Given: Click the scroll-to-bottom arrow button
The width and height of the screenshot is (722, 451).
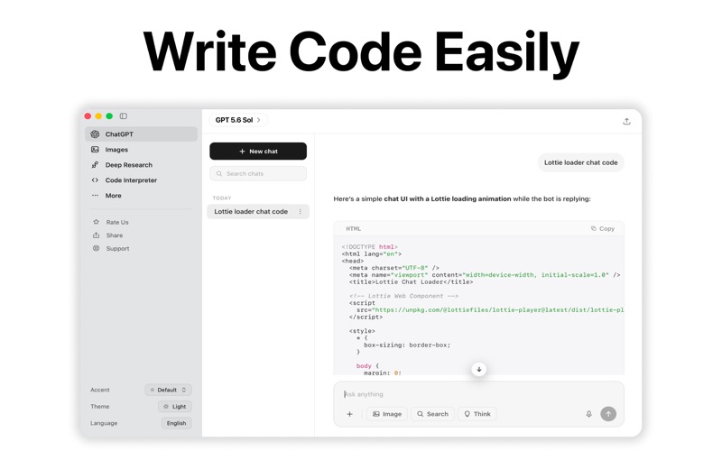Looking at the screenshot, I should tap(479, 369).
